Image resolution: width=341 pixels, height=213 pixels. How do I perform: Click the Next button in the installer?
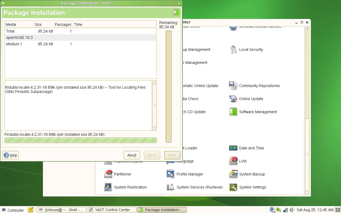click(x=172, y=155)
